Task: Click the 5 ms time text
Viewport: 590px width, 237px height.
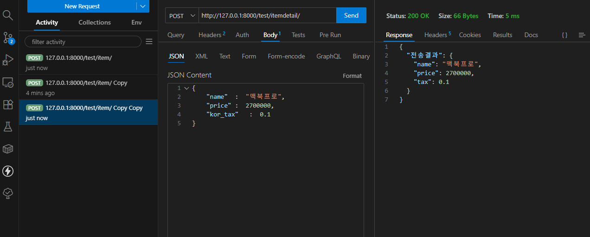Action: click(512, 16)
